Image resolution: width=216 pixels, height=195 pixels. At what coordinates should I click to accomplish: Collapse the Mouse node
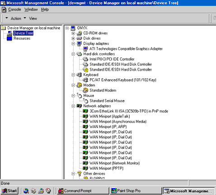73,95
